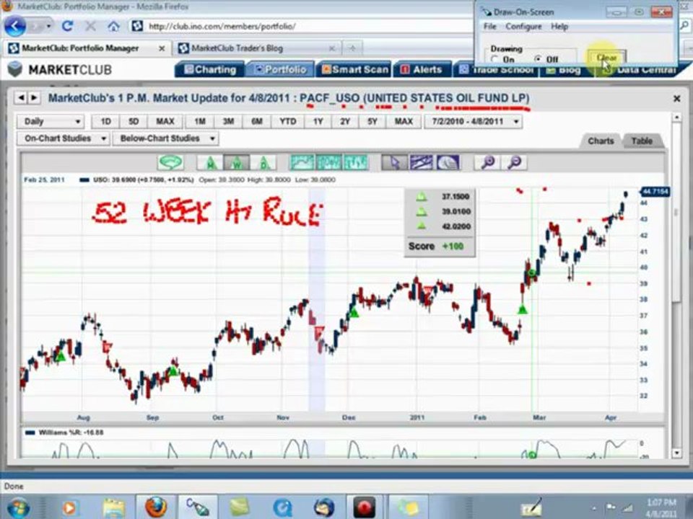Open Windows Explorer folder from taskbar
The width and height of the screenshot is (693, 519).
[x=113, y=508]
